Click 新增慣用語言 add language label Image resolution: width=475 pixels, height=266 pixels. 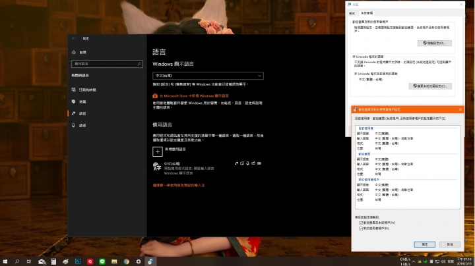tap(175, 149)
